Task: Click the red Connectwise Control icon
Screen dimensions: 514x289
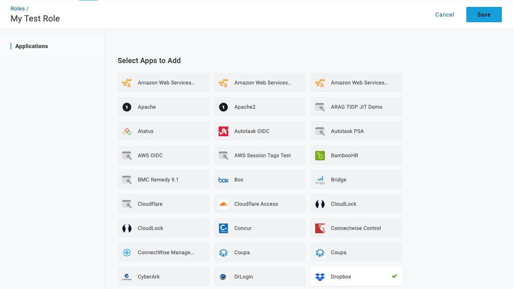Action: pyautogui.click(x=320, y=228)
